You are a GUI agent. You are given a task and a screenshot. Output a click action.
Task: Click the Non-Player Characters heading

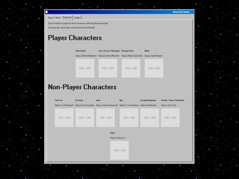[x=82, y=87]
